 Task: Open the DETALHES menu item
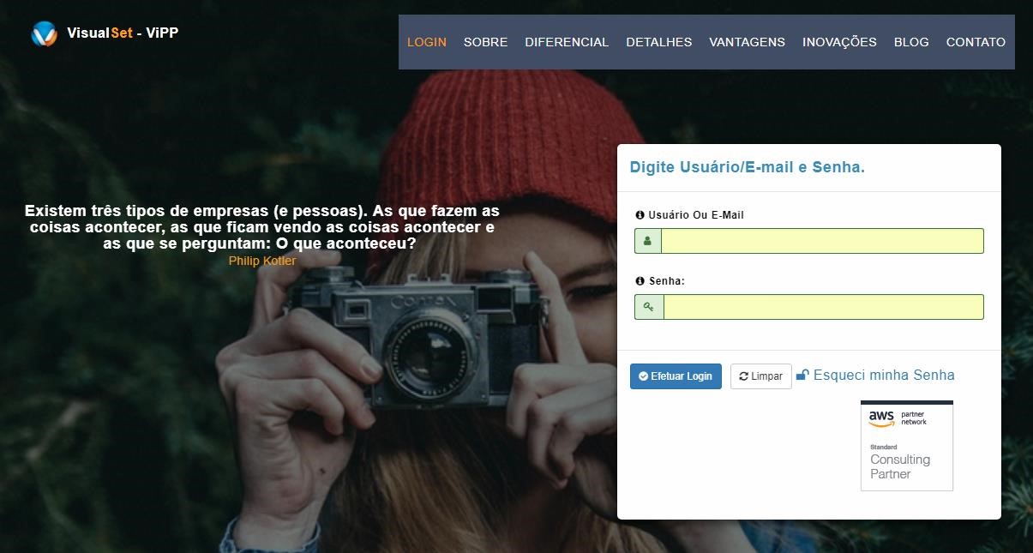tap(658, 42)
